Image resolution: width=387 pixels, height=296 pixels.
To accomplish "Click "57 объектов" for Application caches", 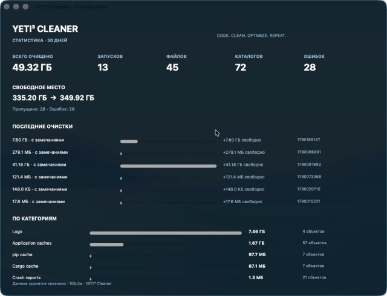I will tap(314, 243).
